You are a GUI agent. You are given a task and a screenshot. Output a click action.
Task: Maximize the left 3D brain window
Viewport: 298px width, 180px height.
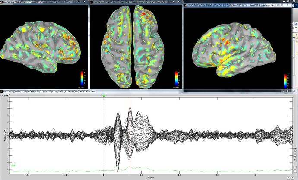79,2
